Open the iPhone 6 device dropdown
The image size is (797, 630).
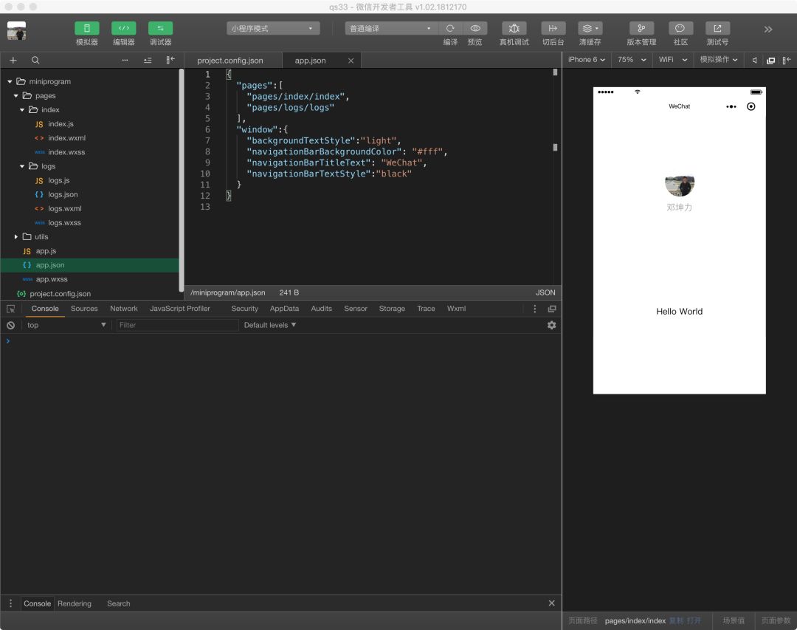pyautogui.click(x=587, y=60)
